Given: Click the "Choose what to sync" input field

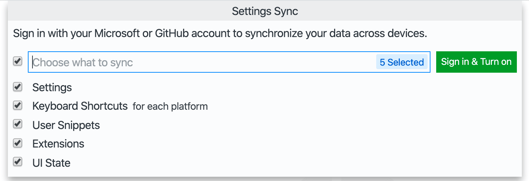Looking at the screenshot, I should 200,62.
